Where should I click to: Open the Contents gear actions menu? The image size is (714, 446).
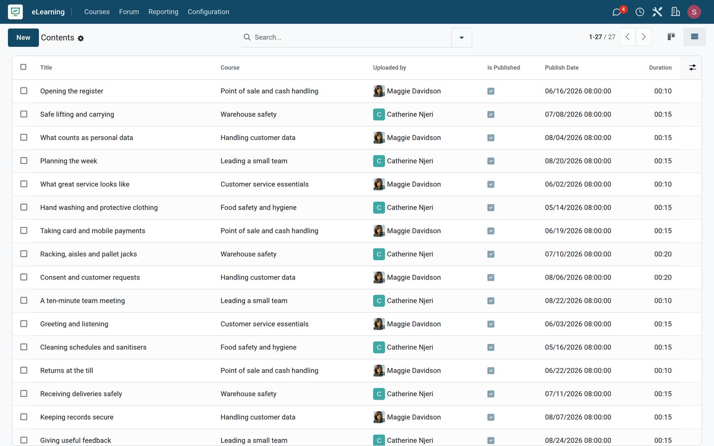(x=81, y=38)
